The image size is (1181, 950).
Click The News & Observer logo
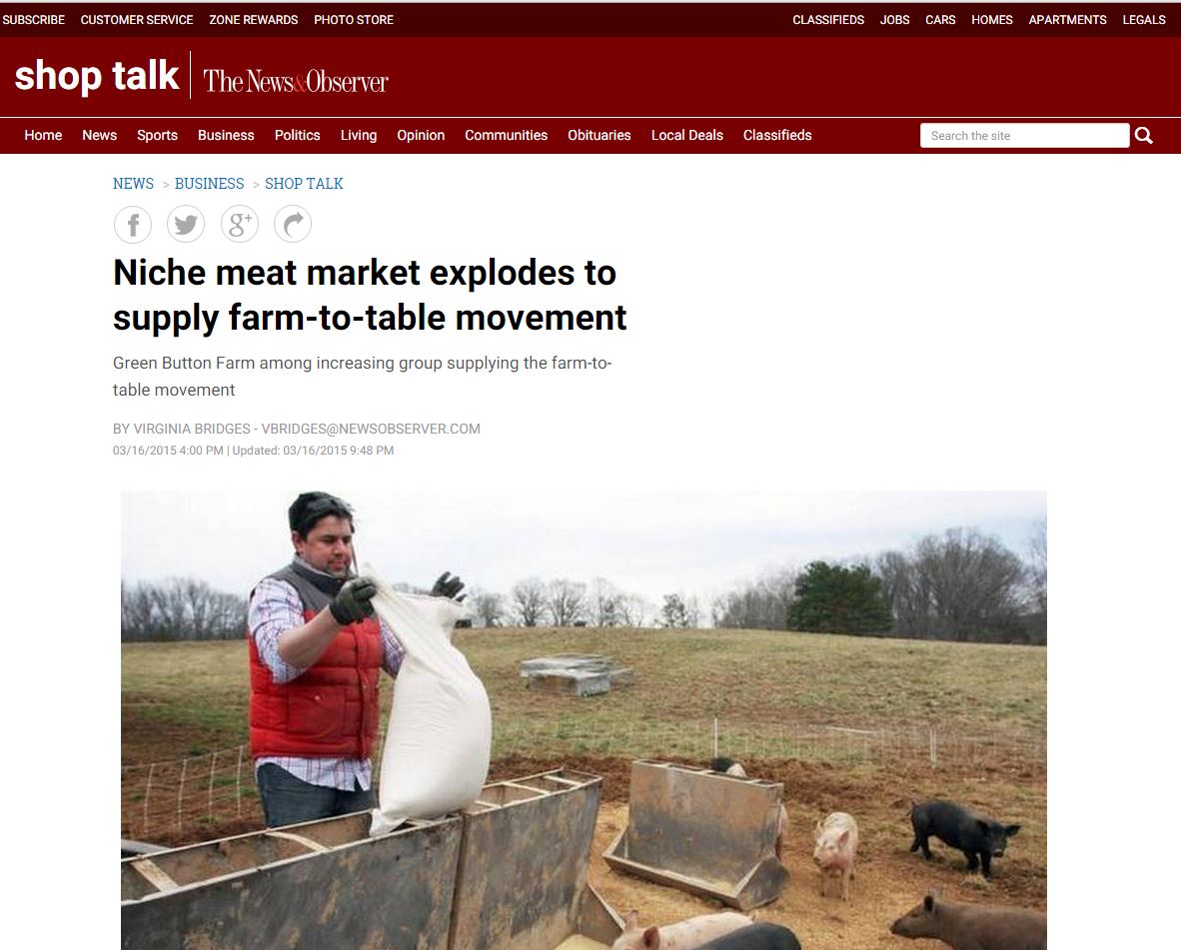(x=296, y=81)
